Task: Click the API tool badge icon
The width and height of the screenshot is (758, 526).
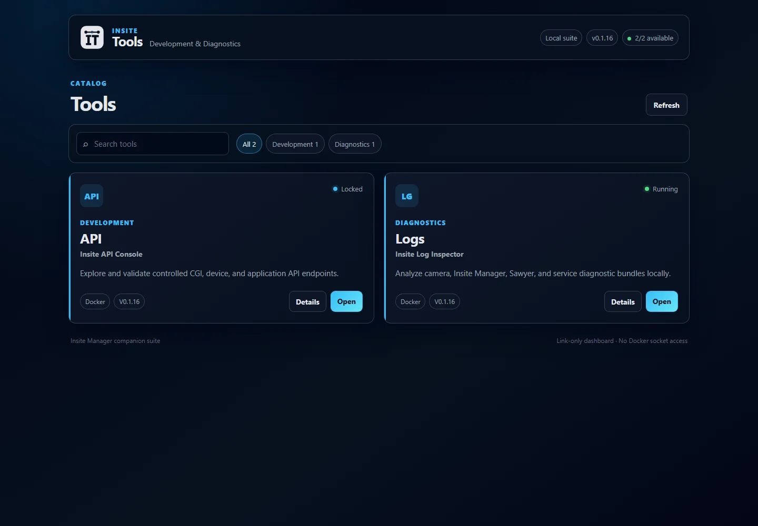Action: pyautogui.click(x=92, y=196)
